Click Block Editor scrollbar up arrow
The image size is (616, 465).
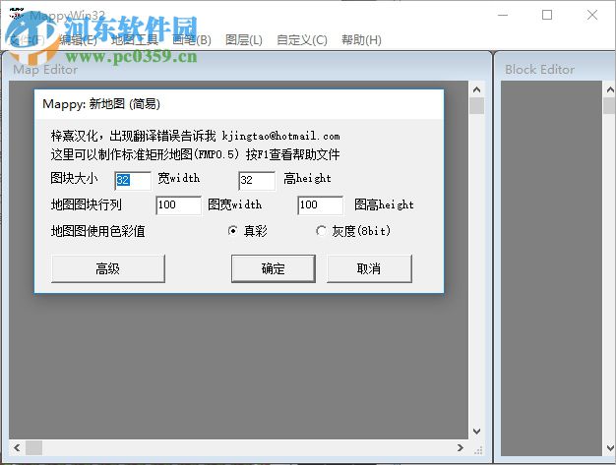[610, 89]
